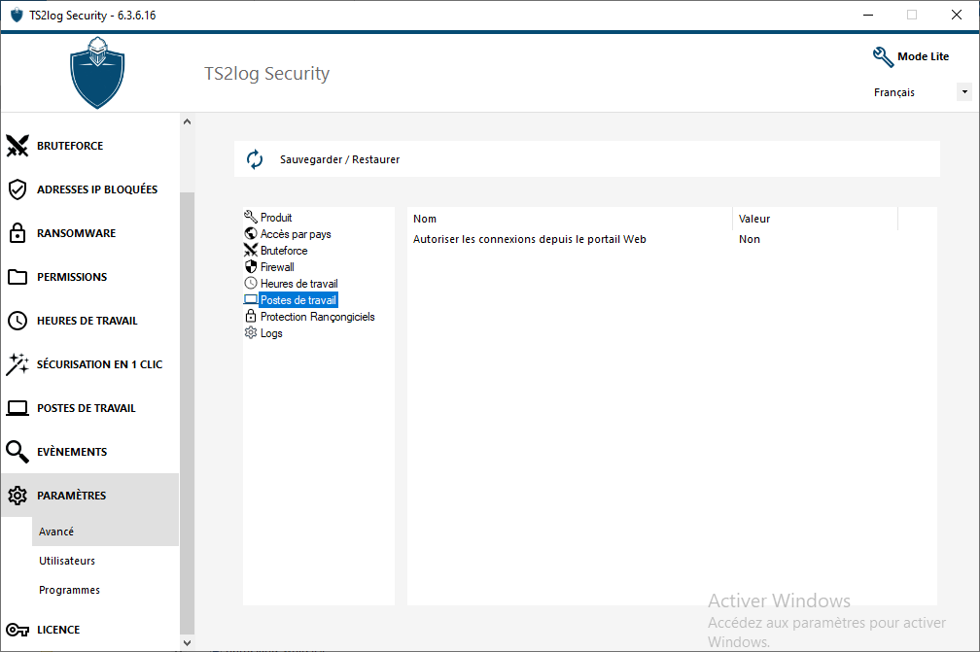This screenshot has height=652, width=980.
Task: Click the gear icon beside Logs
Action: [251, 333]
